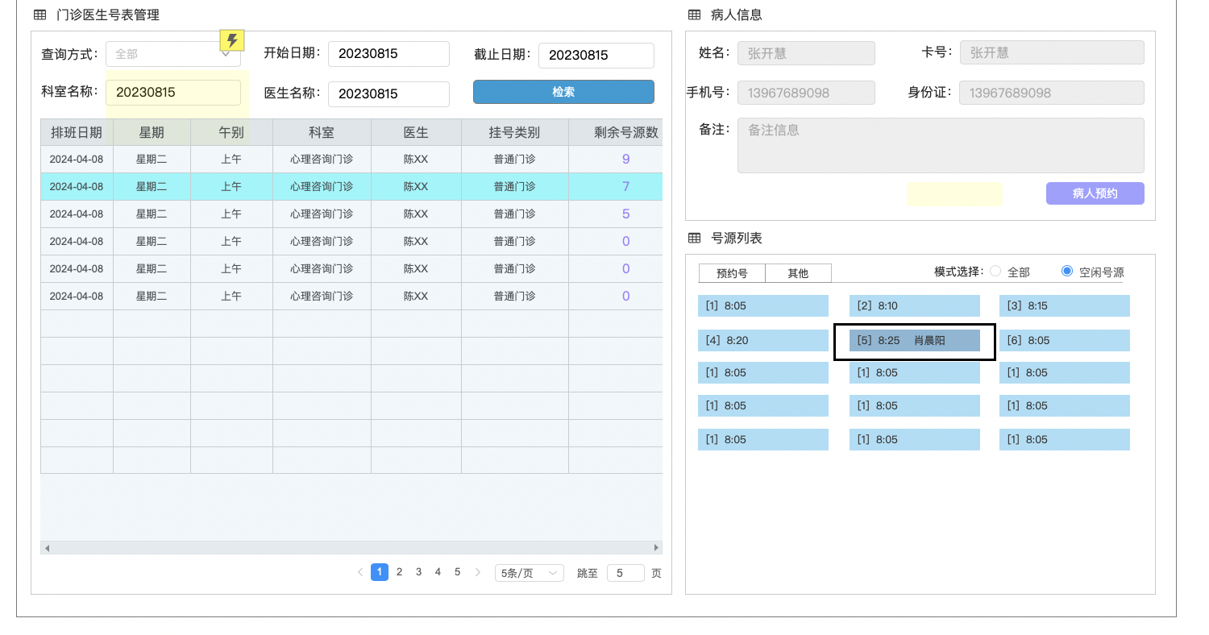The height and width of the screenshot is (635, 1209).
Task: Switch to the 其他 tab
Action: coord(798,273)
